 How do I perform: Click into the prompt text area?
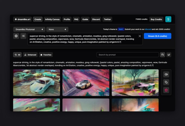[x=85, y=39]
